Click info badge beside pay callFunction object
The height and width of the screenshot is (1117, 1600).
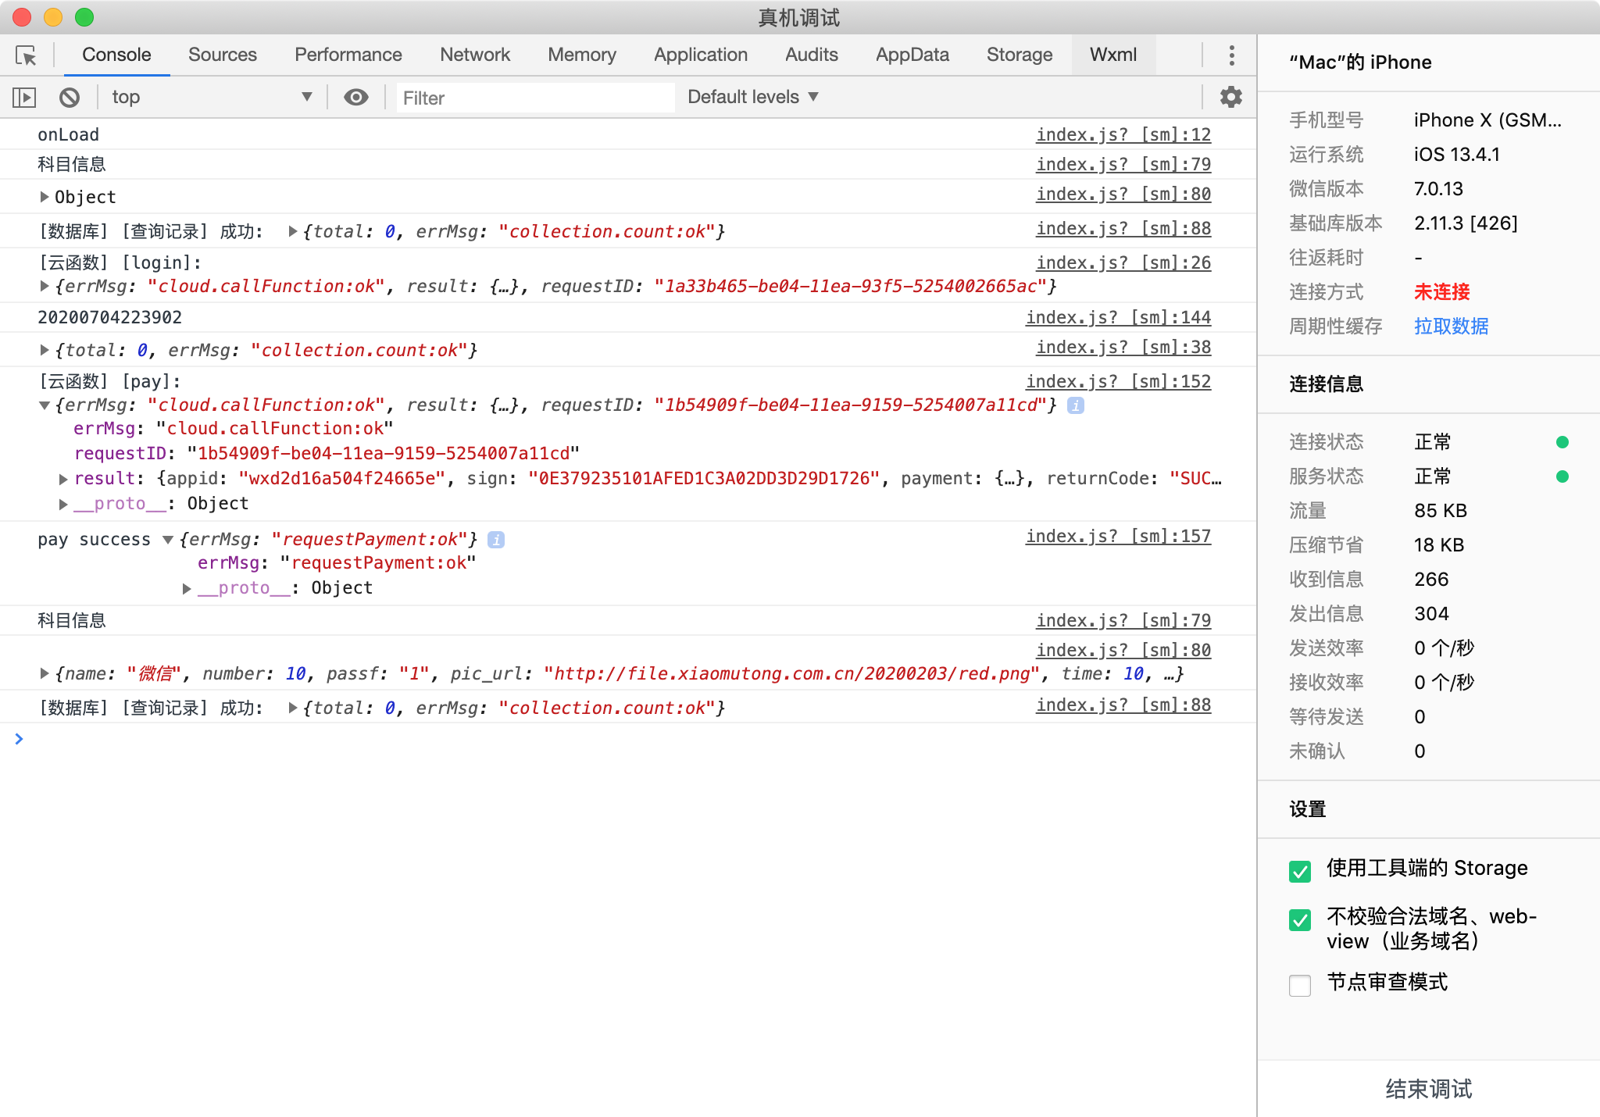[x=1076, y=405]
